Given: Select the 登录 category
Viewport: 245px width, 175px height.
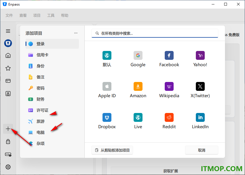Looking at the screenshot, I should click(52, 44).
